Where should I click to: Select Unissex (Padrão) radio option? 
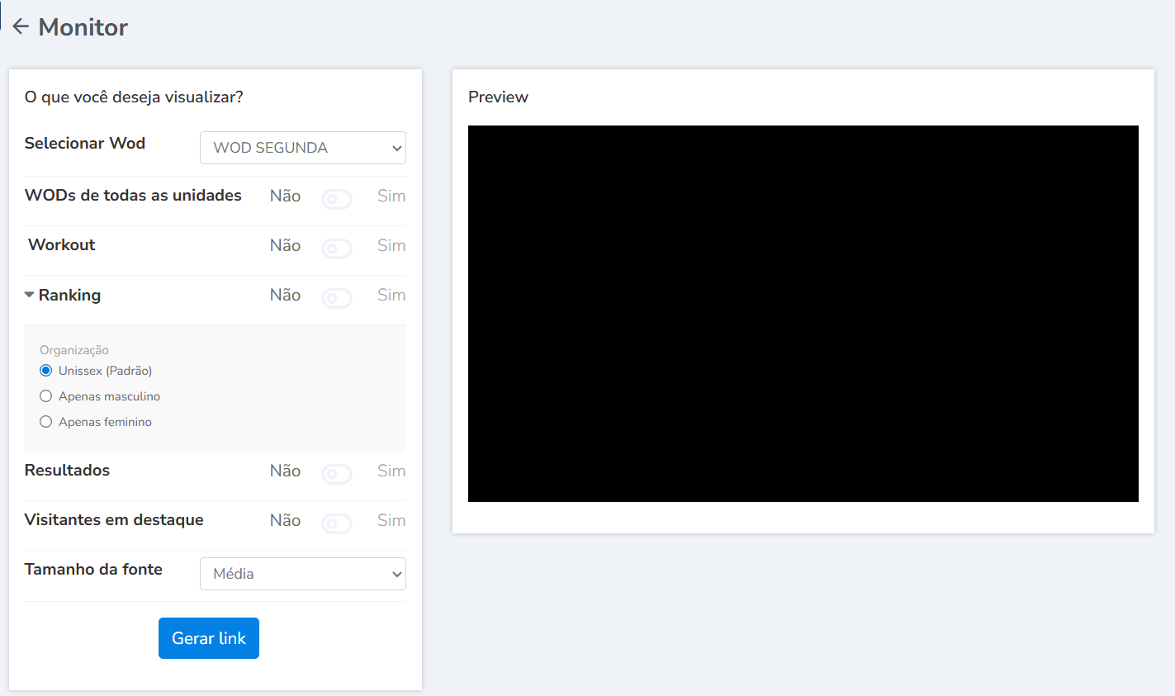(46, 371)
